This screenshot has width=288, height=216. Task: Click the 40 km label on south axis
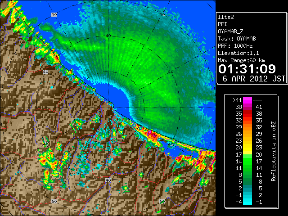pos(108,180)
